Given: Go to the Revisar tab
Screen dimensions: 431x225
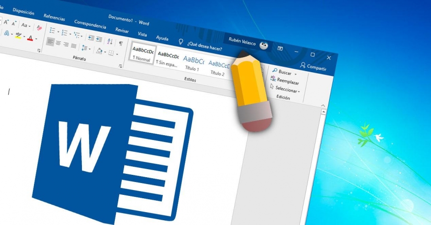Looking at the screenshot, I should (x=122, y=30).
